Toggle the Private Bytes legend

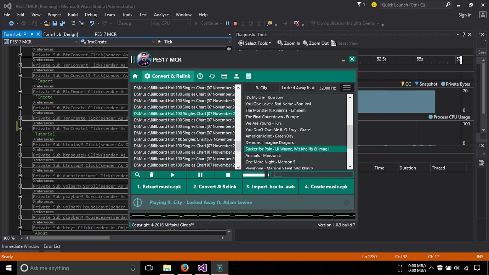click(455, 84)
